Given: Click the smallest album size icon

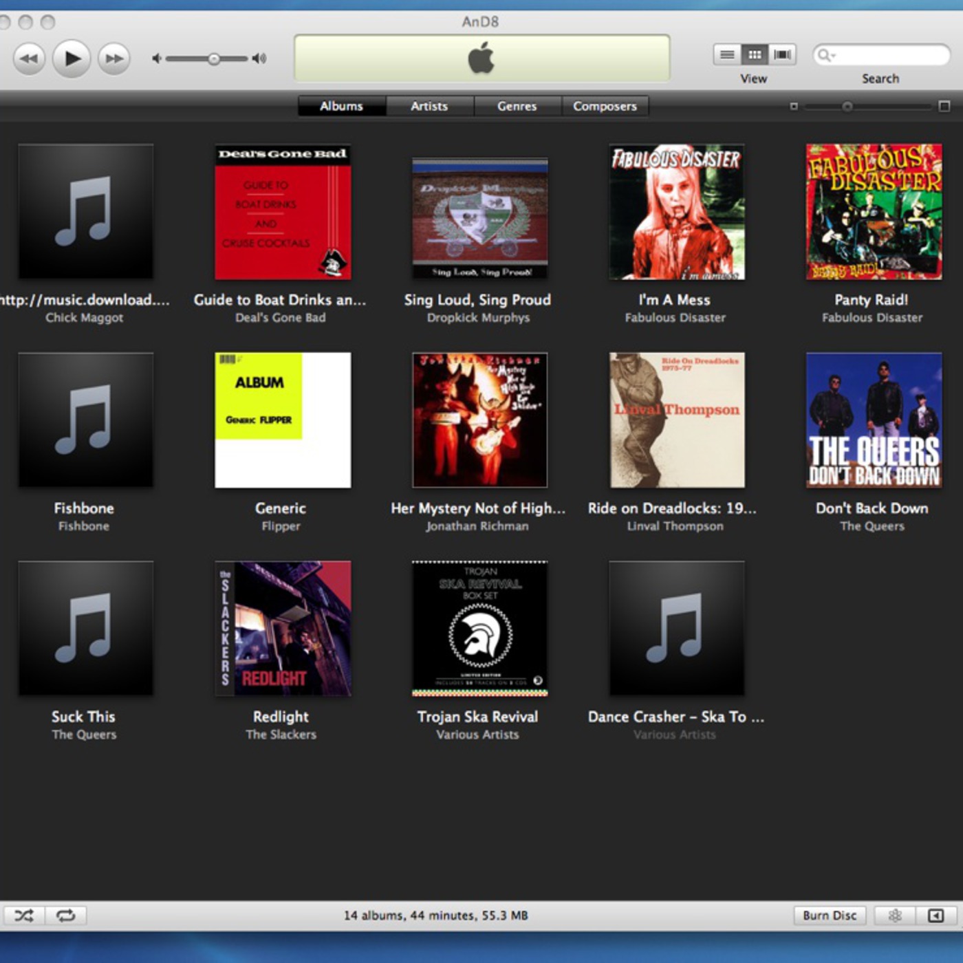Looking at the screenshot, I should point(794,107).
